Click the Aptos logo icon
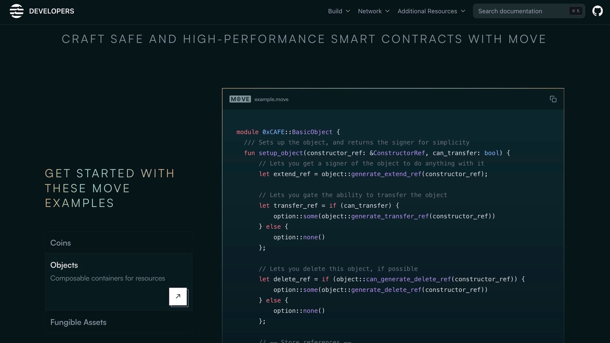The image size is (610, 343). pyautogui.click(x=17, y=11)
